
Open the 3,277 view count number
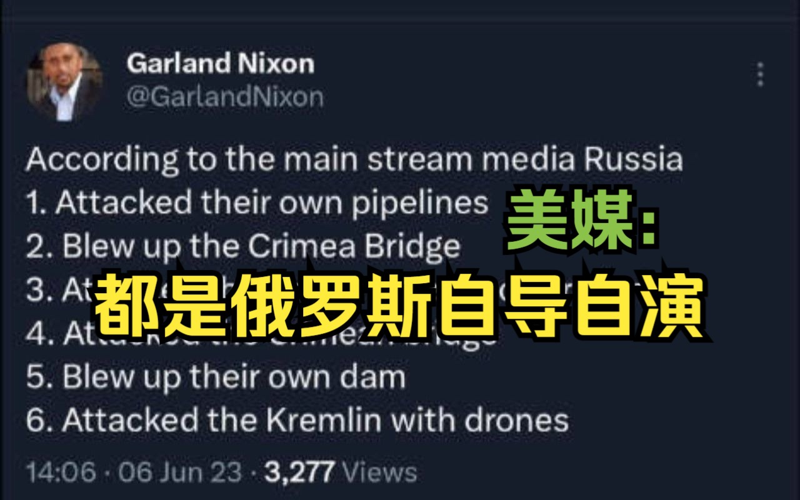[x=300, y=472]
